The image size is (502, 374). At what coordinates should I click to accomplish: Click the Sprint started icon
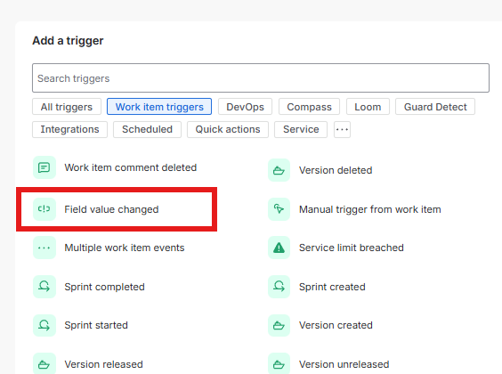(x=45, y=325)
